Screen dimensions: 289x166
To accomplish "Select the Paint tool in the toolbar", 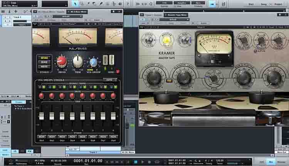I will [x=101, y=4].
